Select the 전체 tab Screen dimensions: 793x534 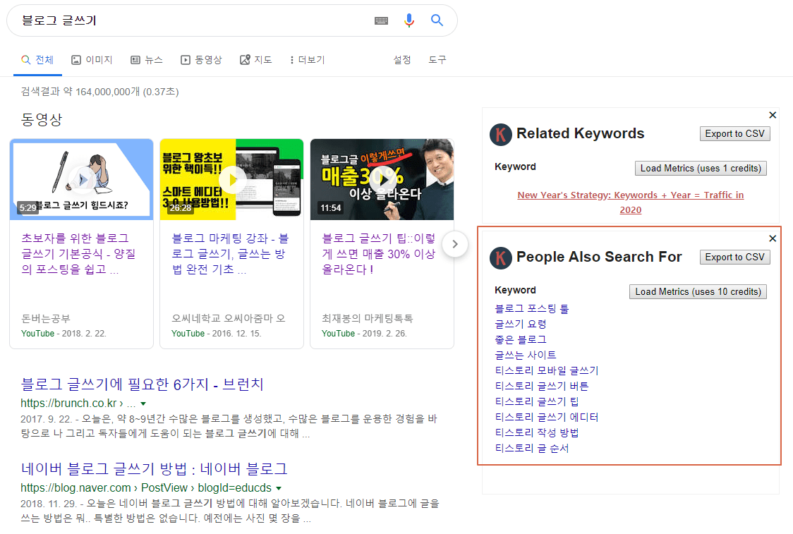pyautogui.click(x=37, y=60)
